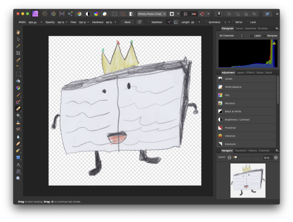
Task: Expand the brush Width dropdown
Action: point(41,22)
